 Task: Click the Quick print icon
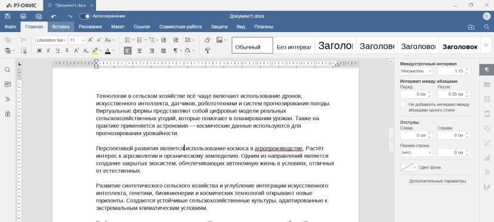coord(39,16)
